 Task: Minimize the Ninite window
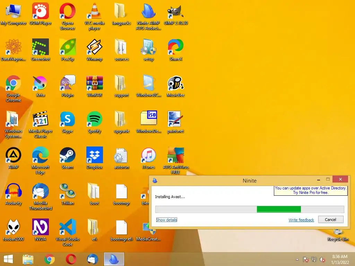point(319,179)
